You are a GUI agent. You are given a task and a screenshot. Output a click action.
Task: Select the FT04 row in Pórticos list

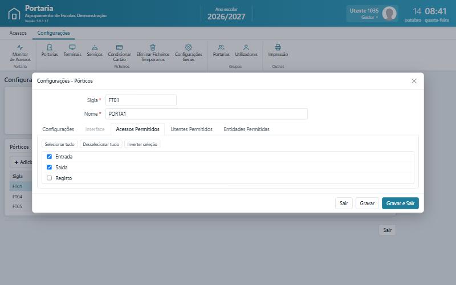point(21,197)
